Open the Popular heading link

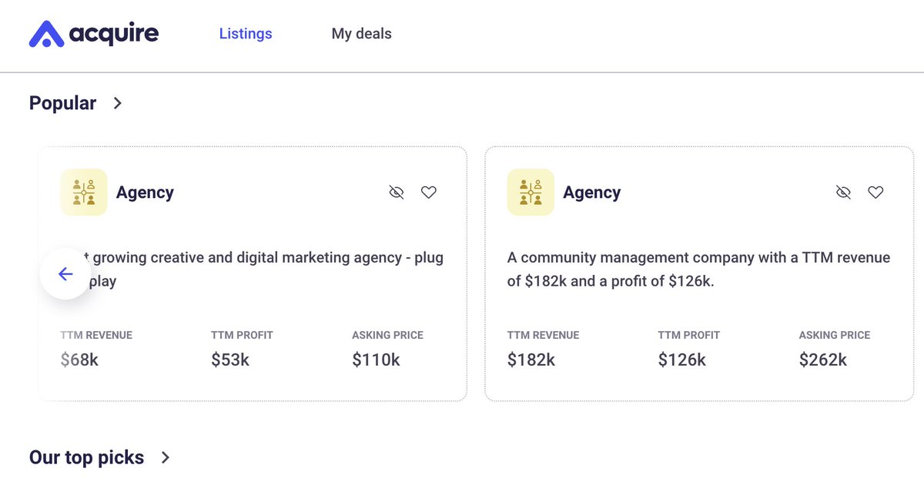point(62,103)
